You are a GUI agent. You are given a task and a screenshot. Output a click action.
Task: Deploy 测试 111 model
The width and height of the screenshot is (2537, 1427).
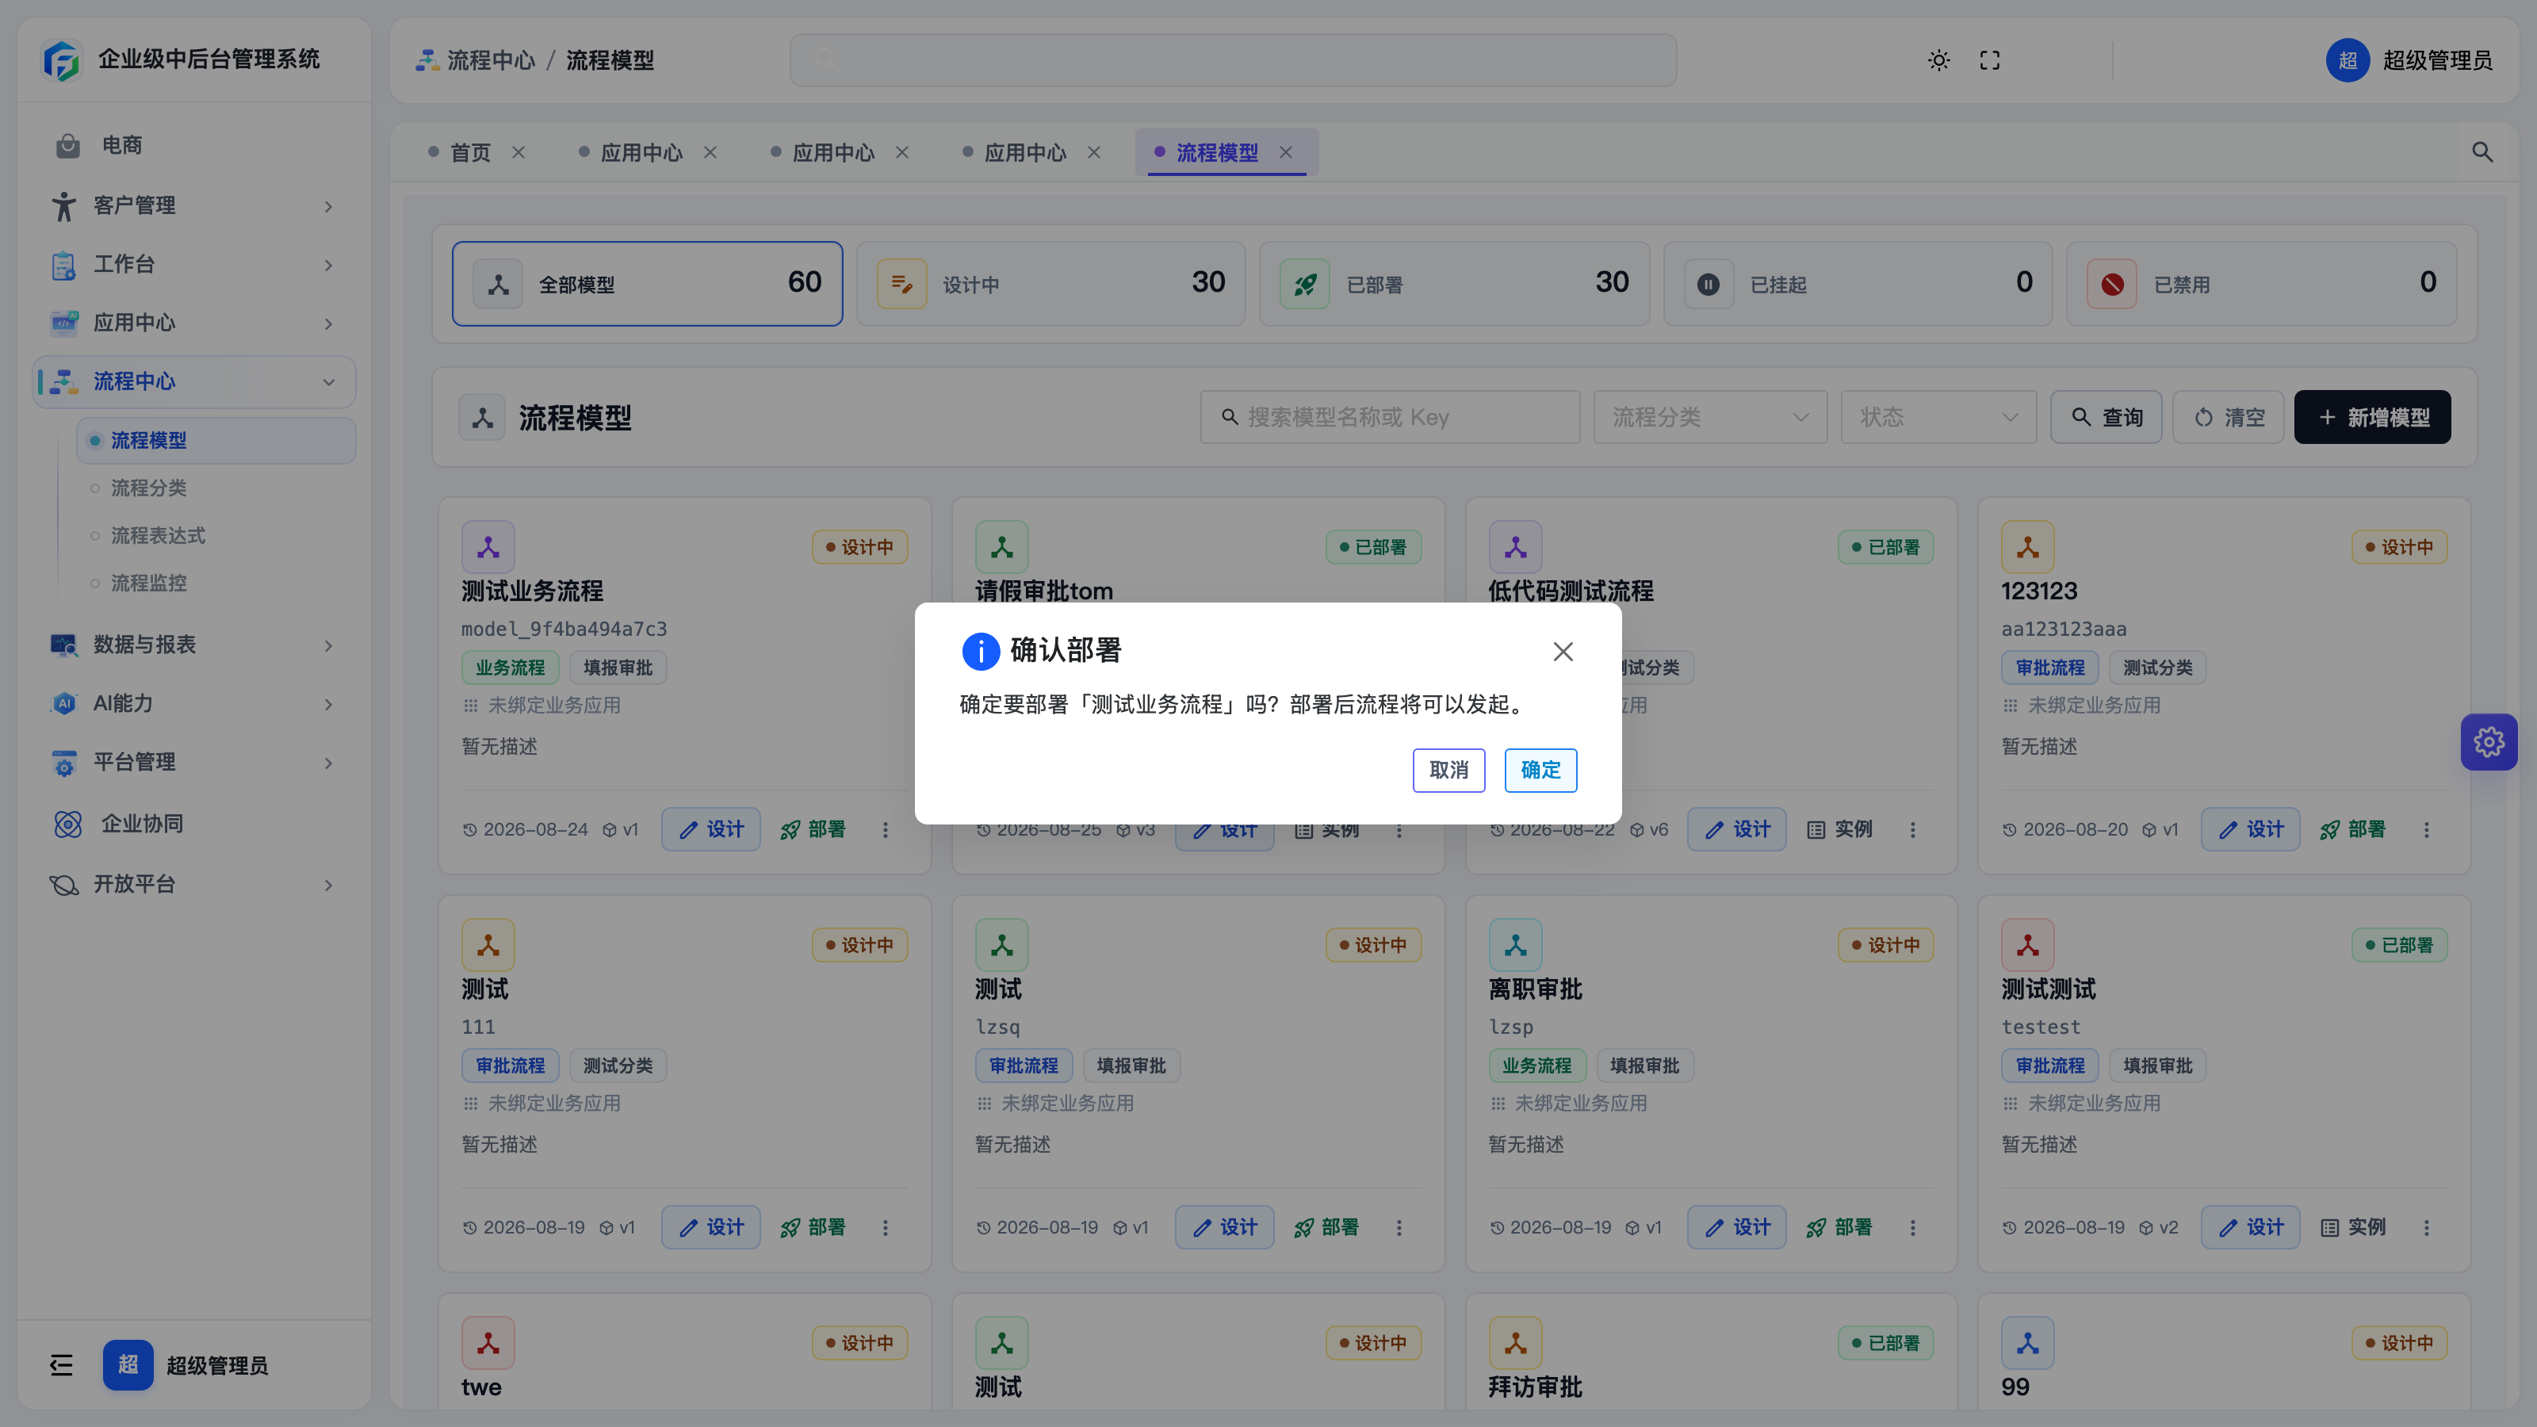click(813, 1228)
